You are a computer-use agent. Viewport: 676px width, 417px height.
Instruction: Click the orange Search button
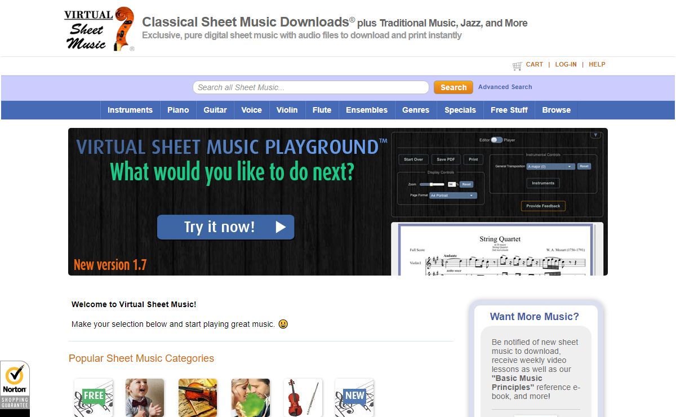453,87
